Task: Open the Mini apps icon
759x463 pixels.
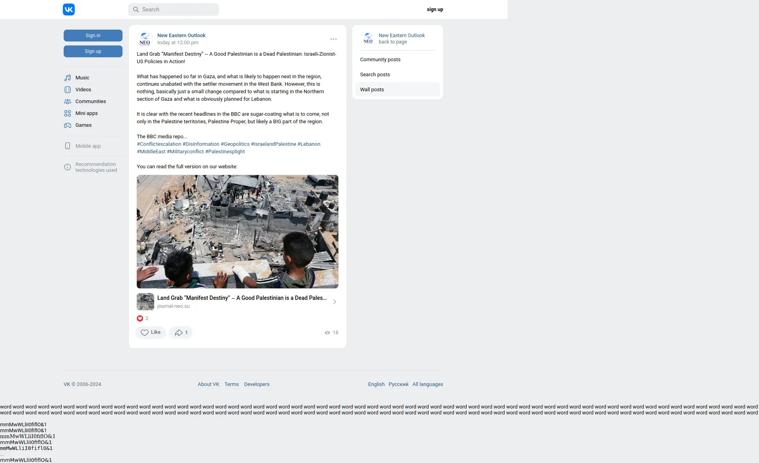Action: [x=68, y=113]
